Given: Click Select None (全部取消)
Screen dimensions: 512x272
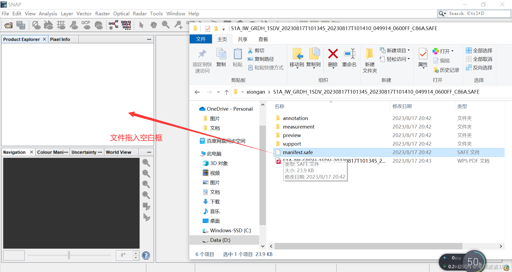Looking at the screenshot, I should click(x=479, y=59).
